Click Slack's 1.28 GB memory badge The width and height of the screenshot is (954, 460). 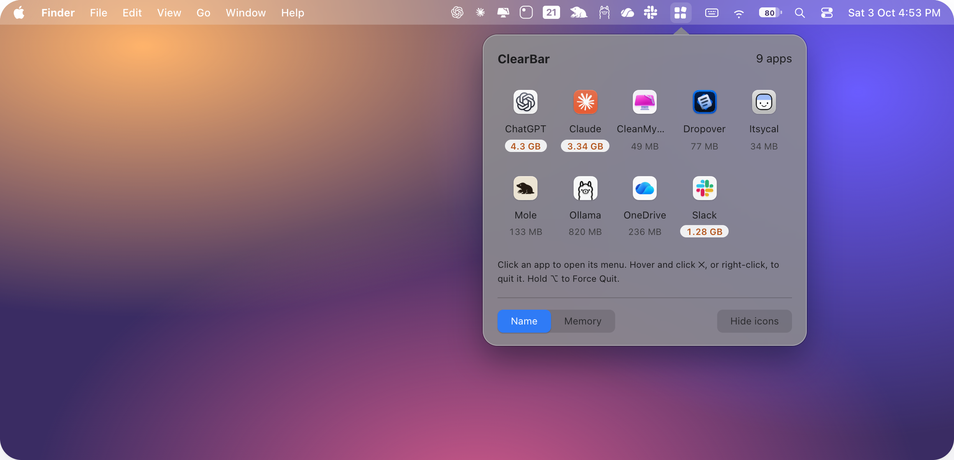coord(704,232)
